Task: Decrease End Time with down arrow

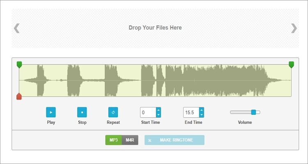Action: click(x=201, y=115)
